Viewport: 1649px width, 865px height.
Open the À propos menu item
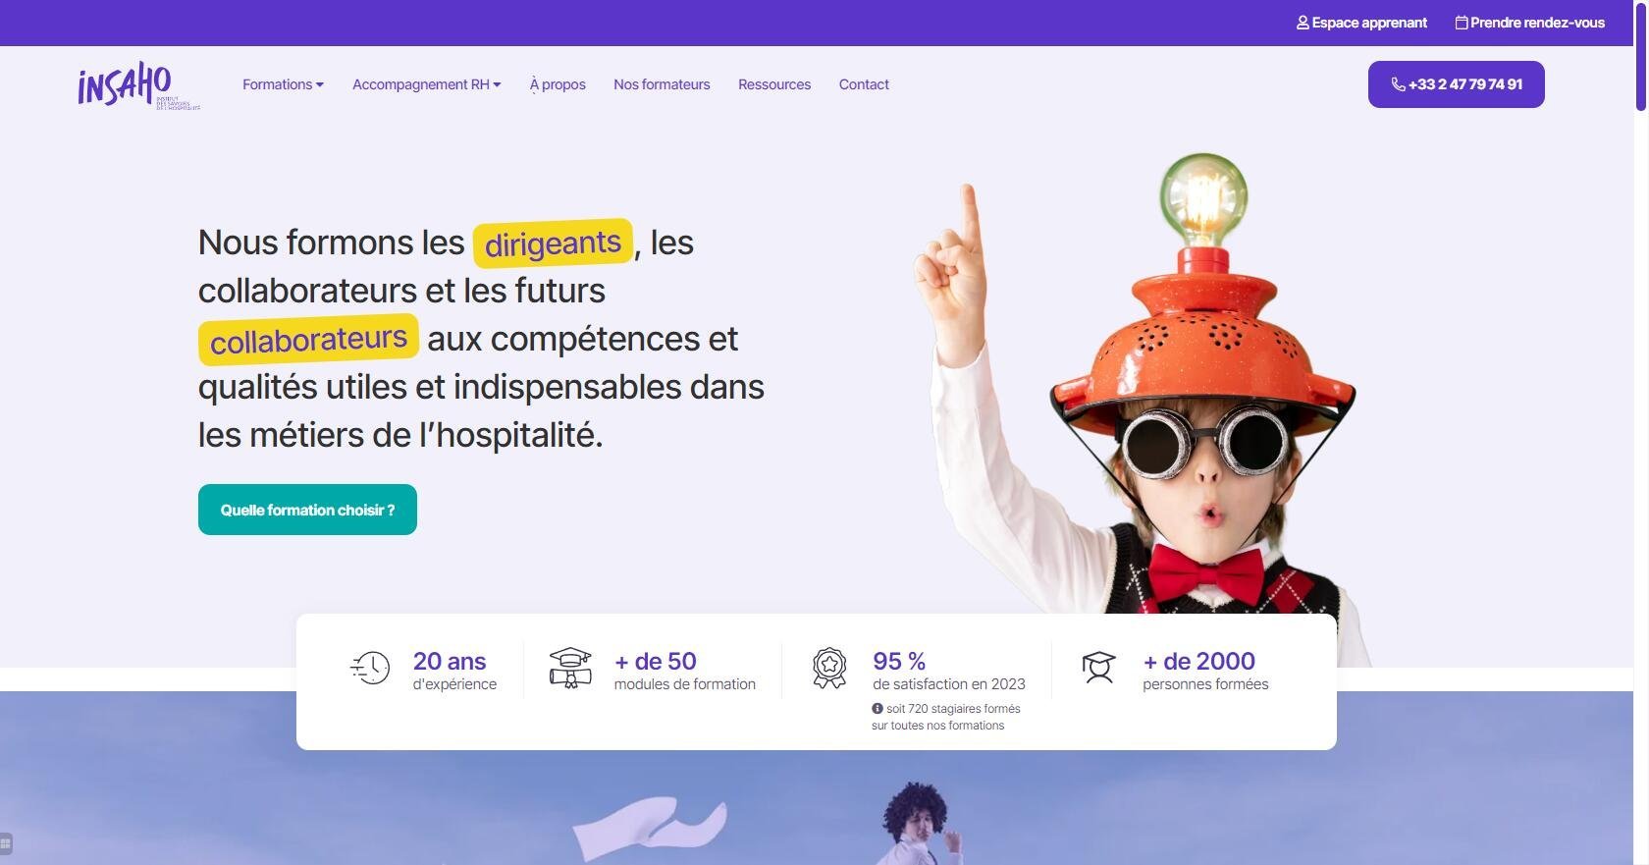(x=558, y=84)
